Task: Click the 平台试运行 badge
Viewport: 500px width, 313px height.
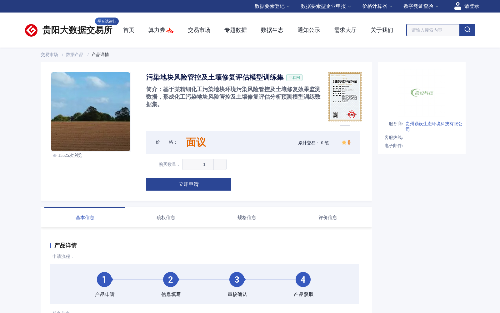Action: (107, 21)
